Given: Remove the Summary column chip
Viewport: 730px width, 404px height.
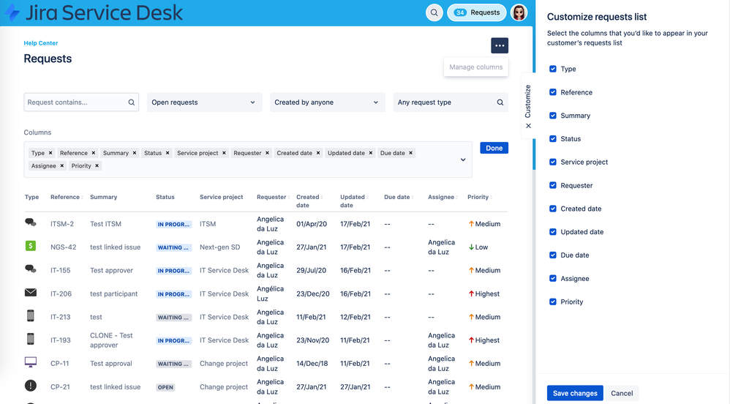Looking at the screenshot, I should pyautogui.click(x=135, y=153).
